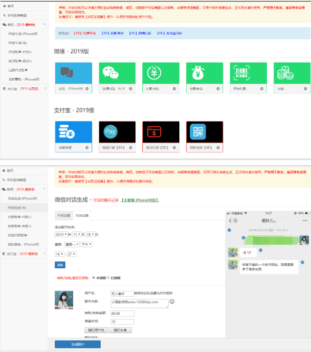Follow the 去看看 iPhoneXR版 link
Viewport: 311px width, 352px height.
pyautogui.click(x=140, y=200)
